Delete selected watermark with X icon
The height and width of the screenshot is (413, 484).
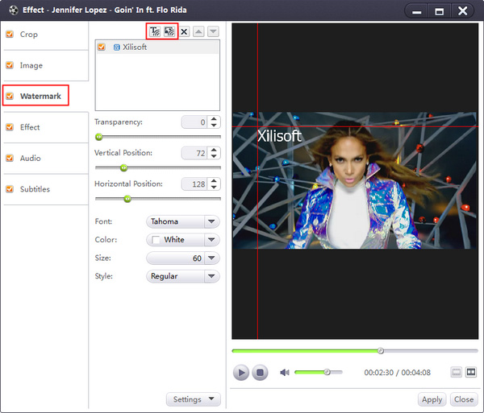pyautogui.click(x=184, y=31)
